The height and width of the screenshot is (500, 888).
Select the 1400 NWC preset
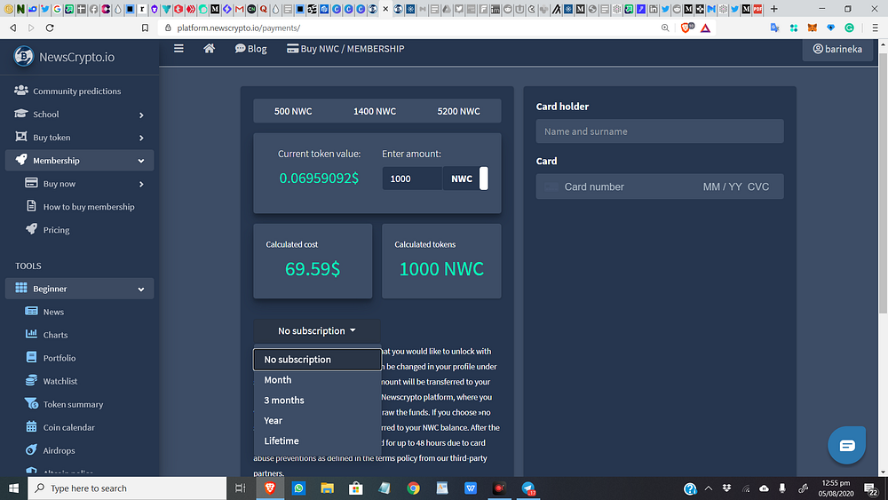(375, 111)
